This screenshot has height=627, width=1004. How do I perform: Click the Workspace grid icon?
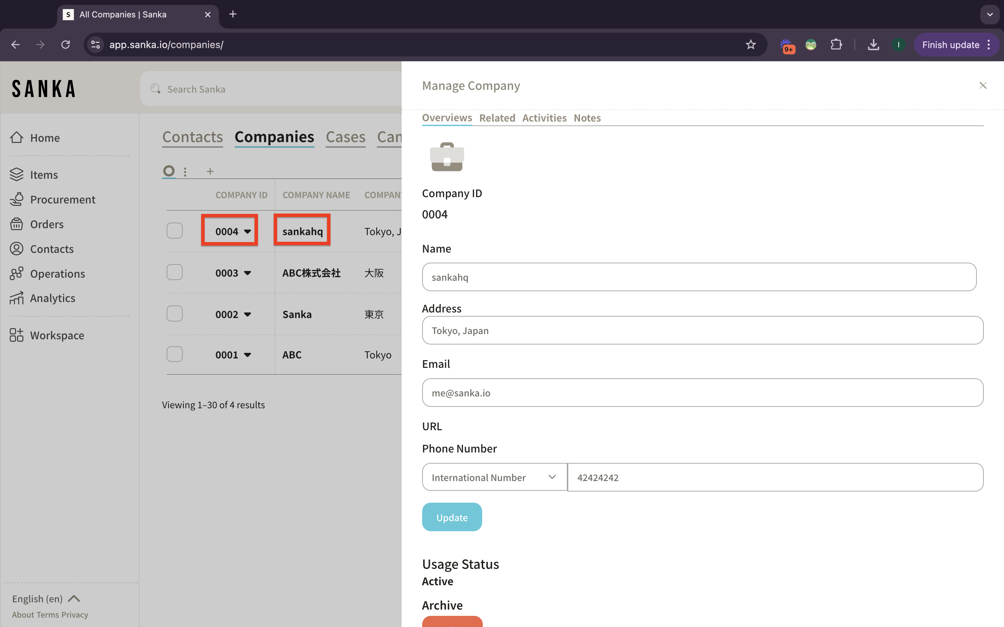17,335
